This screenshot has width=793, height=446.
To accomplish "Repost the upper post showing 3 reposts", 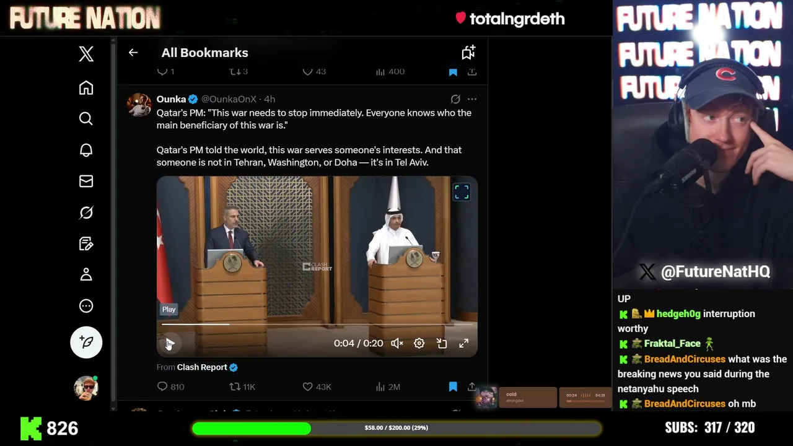I will [x=239, y=71].
